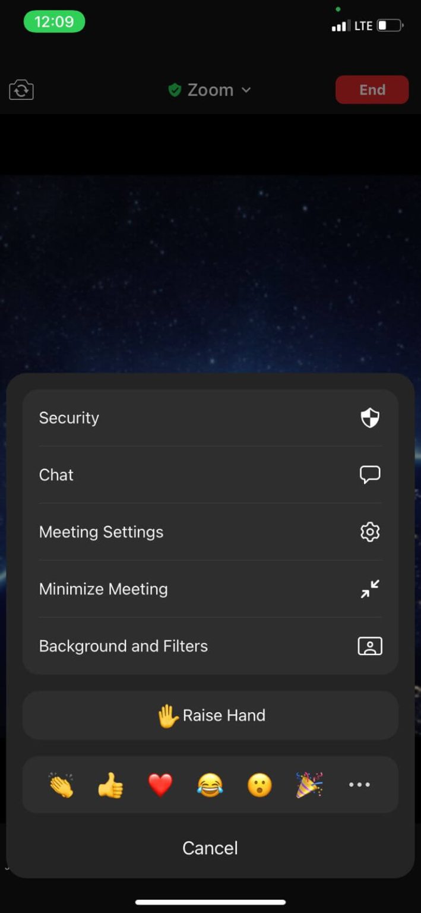Image resolution: width=421 pixels, height=913 pixels.
Task: Open Chat using the speech bubble icon
Action: (369, 474)
